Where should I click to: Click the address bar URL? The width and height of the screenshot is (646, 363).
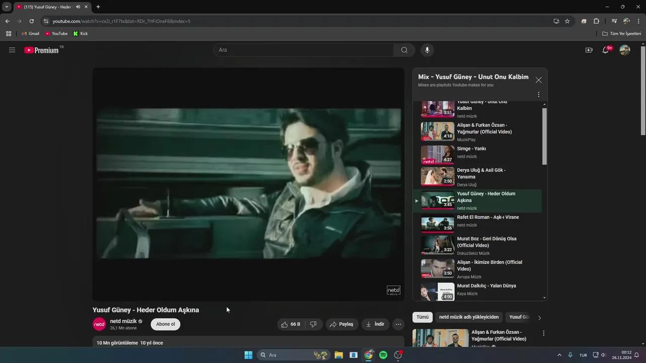pos(121,21)
